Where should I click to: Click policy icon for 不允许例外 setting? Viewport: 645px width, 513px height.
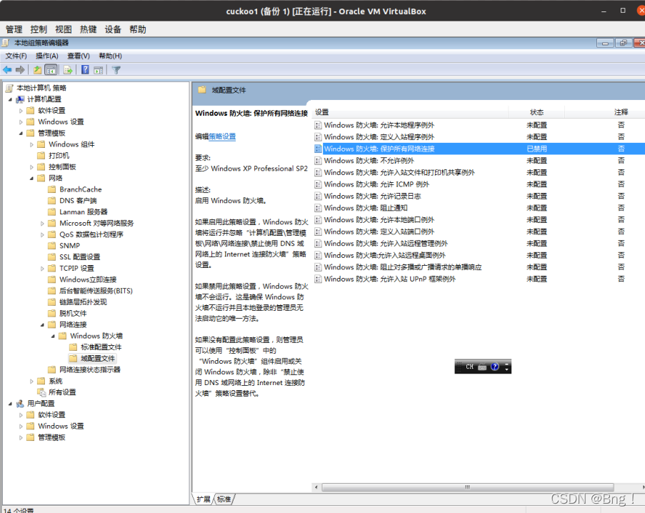[x=318, y=161]
